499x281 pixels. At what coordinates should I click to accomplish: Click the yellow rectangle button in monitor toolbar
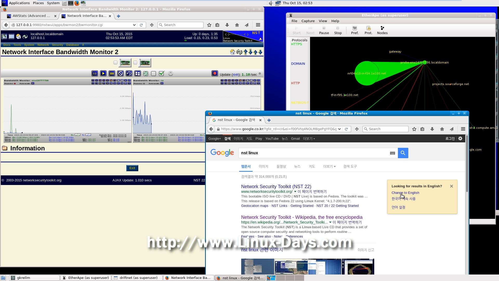[112, 74]
